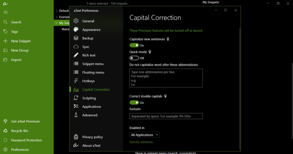
Task: Click the aText logo icon in sidebar
Action: coord(5,4)
